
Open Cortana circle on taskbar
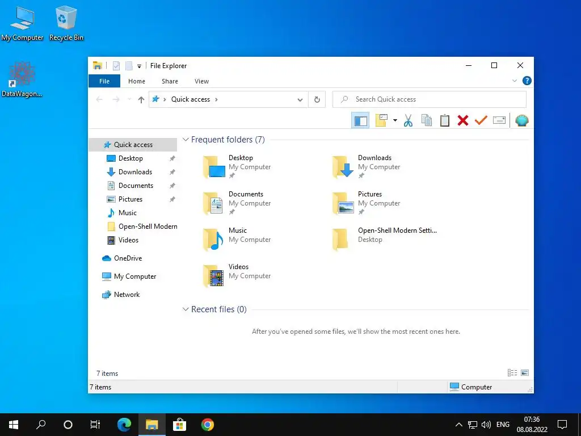[68, 425]
